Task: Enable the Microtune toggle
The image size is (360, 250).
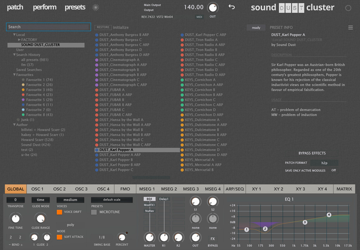Action: tap(94, 212)
